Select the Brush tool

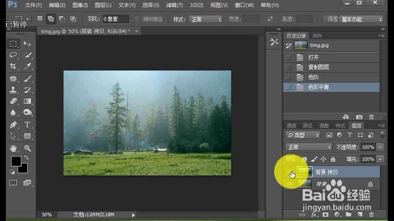27,79
